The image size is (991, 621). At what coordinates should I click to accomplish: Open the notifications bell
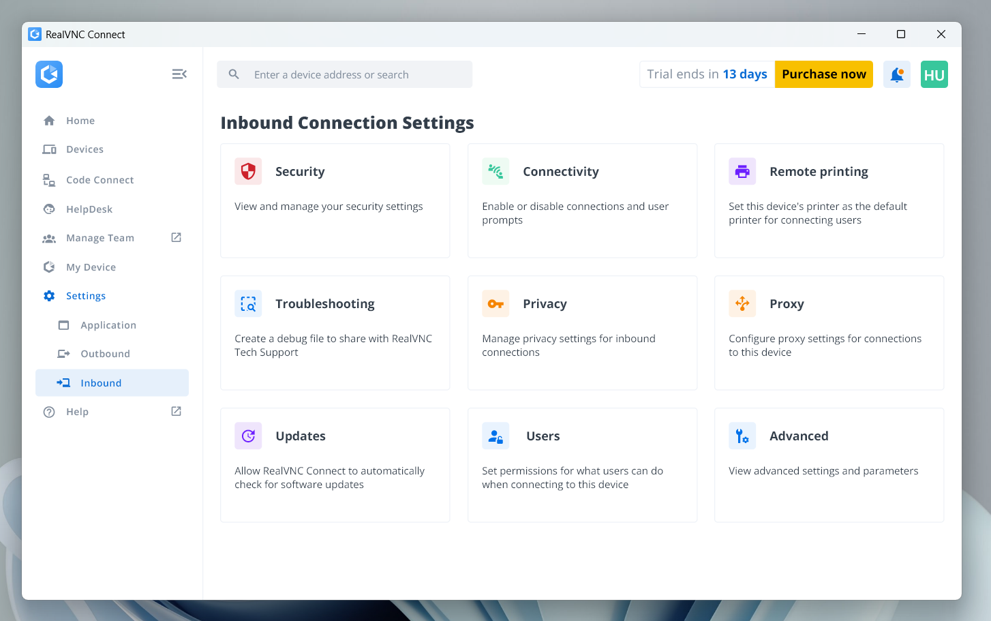(x=897, y=74)
